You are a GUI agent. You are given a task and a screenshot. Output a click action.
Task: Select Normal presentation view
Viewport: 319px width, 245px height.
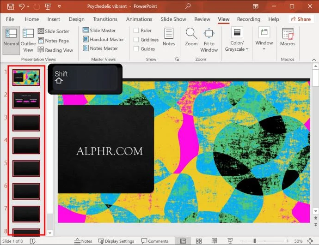[x=11, y=40]
